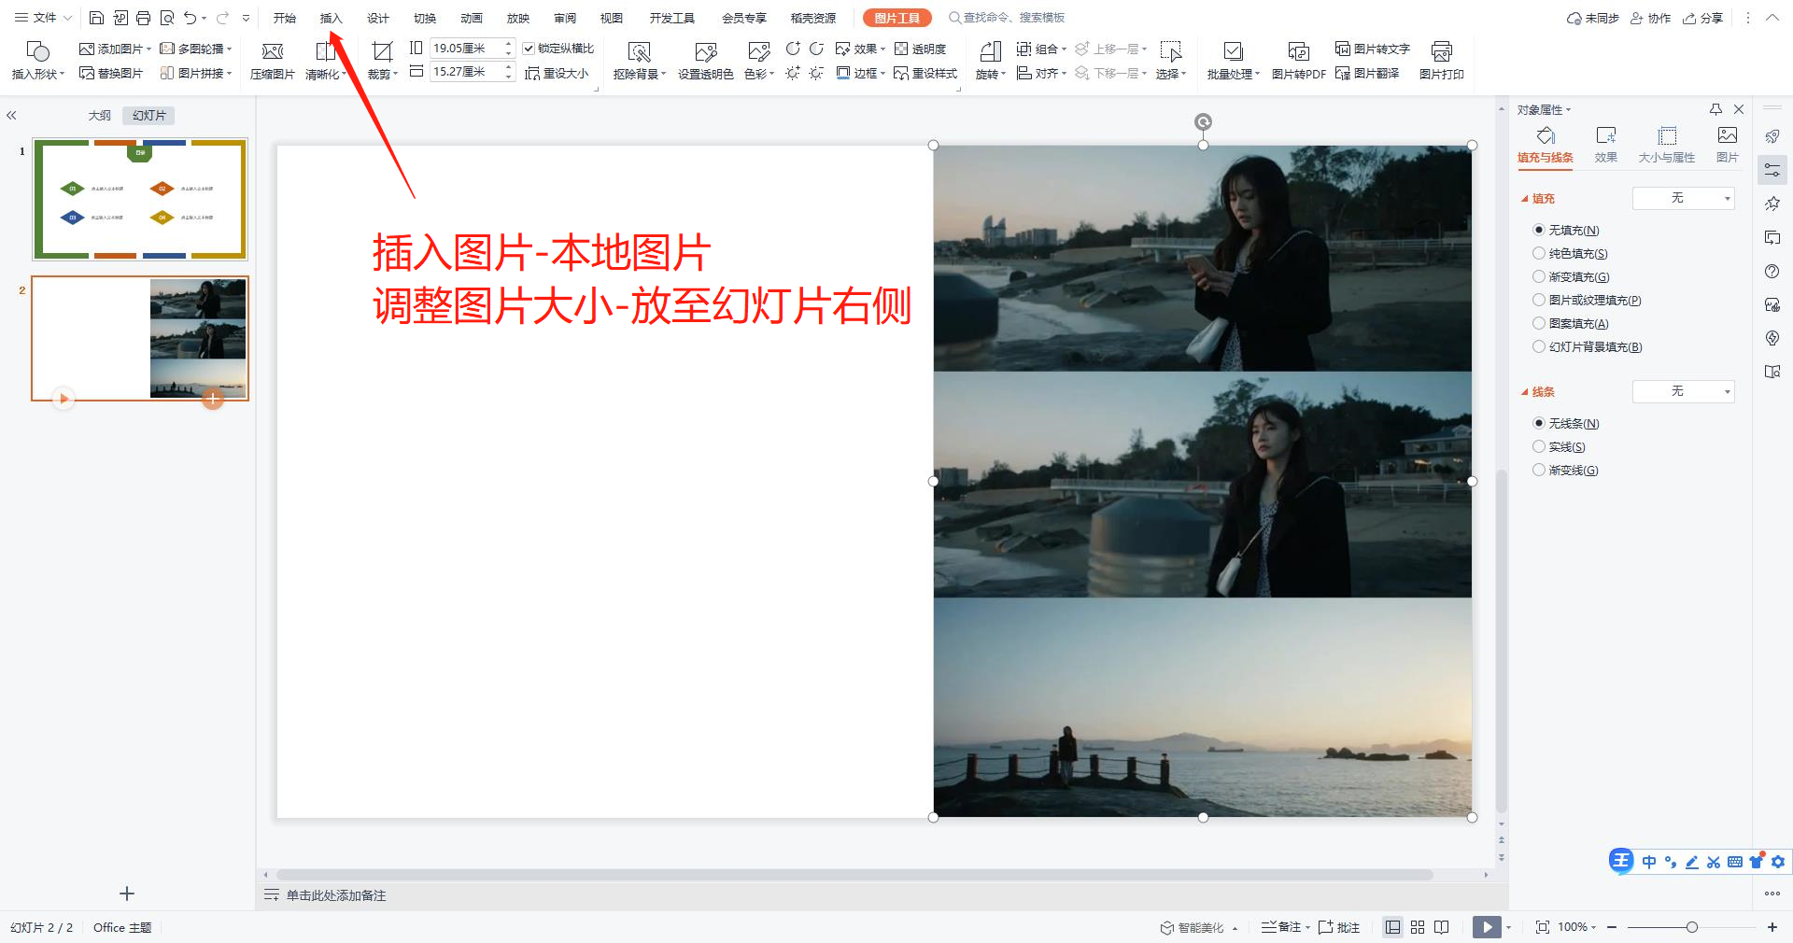This screenshot has height=943, width=1793.
Task: Open the 开始 ribbon tab
Action: pyautogui.click(x=284, y=18)
